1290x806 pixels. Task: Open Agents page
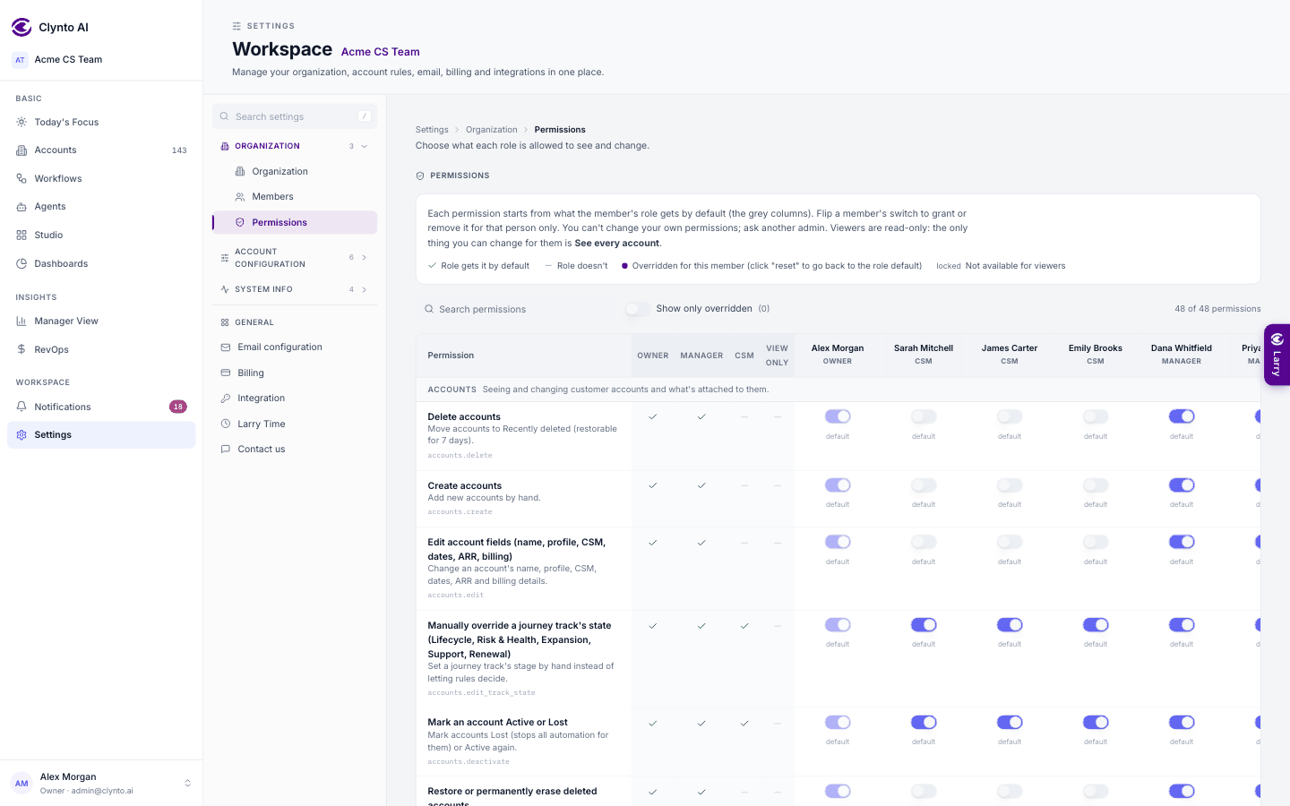click(x=101, y=207)
